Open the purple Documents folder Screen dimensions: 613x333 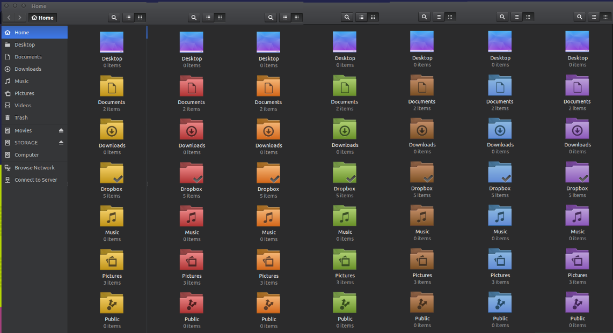[x=578, y=85]
